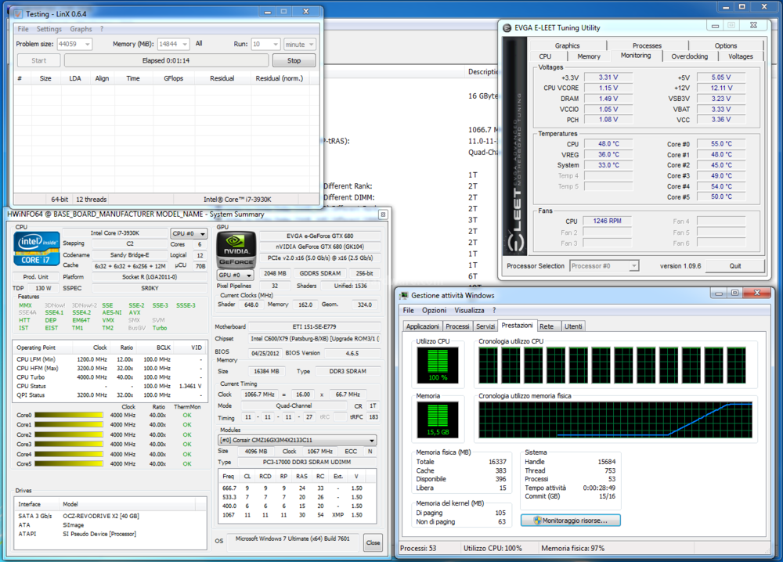This screenshot has height=562, width=783.
Task: Click the Quit button in E-LEET
Action: coord(735,266)
